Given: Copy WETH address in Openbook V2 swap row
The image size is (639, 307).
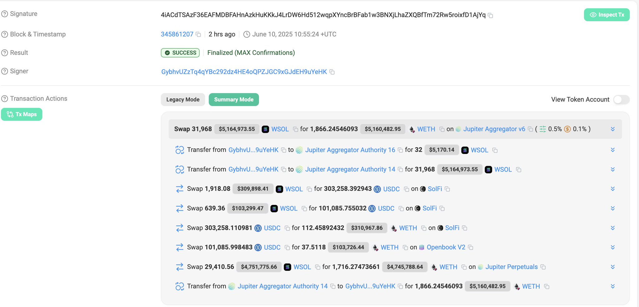Looking at the screenshot, I should (x=405, y=248).
